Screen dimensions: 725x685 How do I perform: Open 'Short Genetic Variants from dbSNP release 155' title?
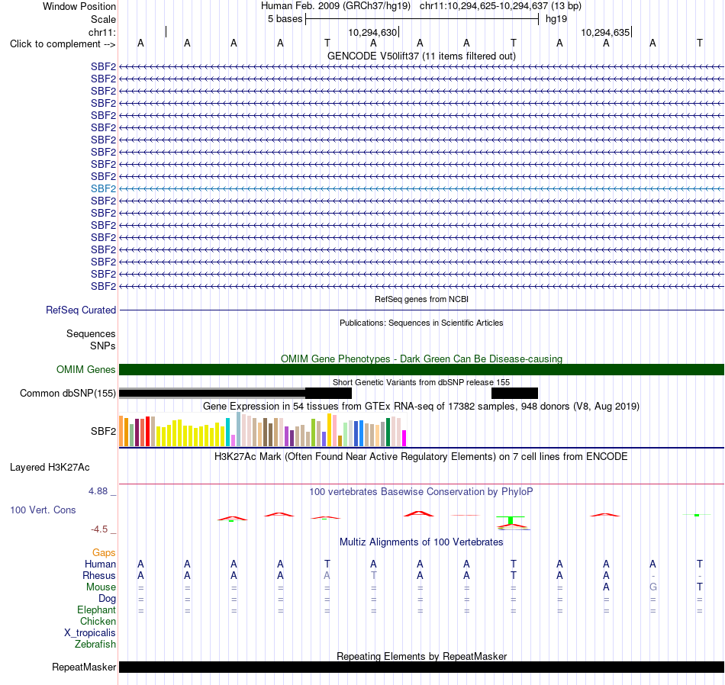421,382
